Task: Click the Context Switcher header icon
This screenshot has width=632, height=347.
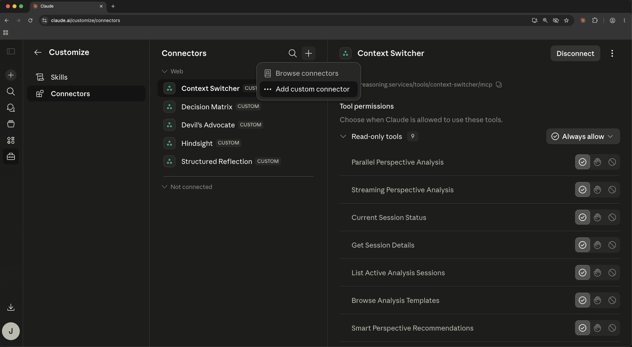Action: pos(346,53)
